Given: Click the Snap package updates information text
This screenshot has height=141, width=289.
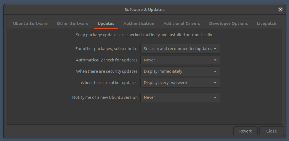Looking at the screenshot, I should point(144,35).
